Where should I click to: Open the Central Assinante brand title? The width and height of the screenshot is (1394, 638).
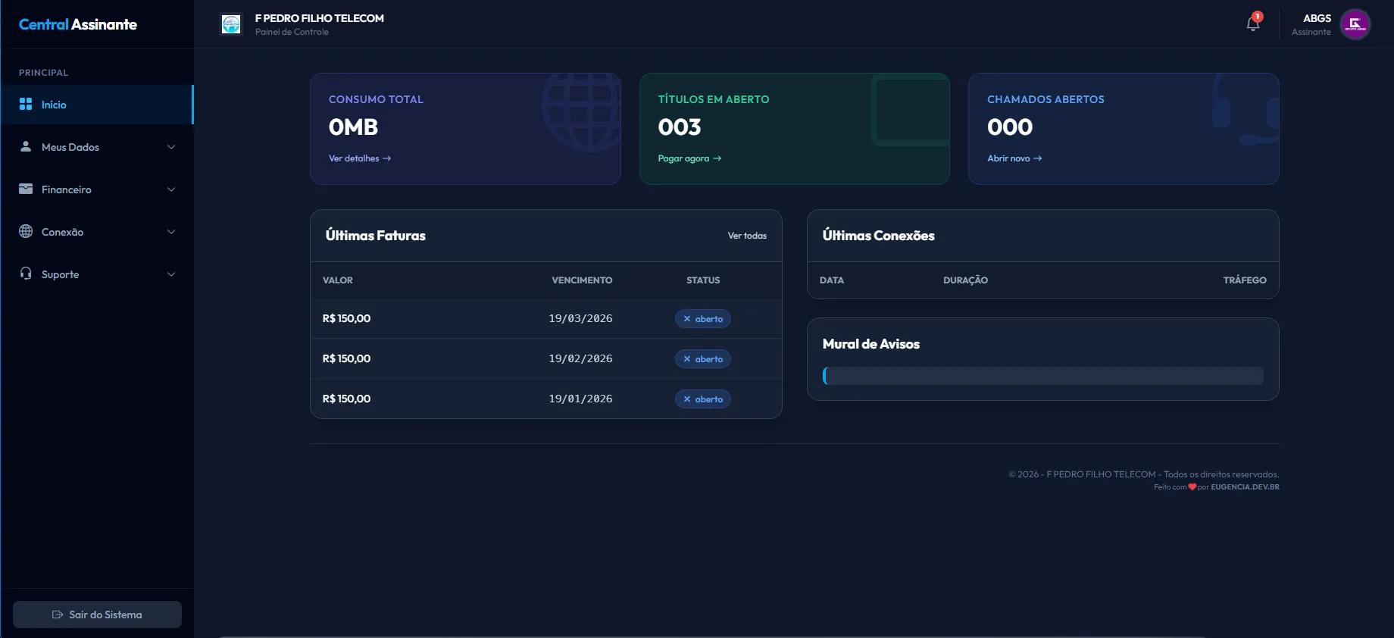78,24
